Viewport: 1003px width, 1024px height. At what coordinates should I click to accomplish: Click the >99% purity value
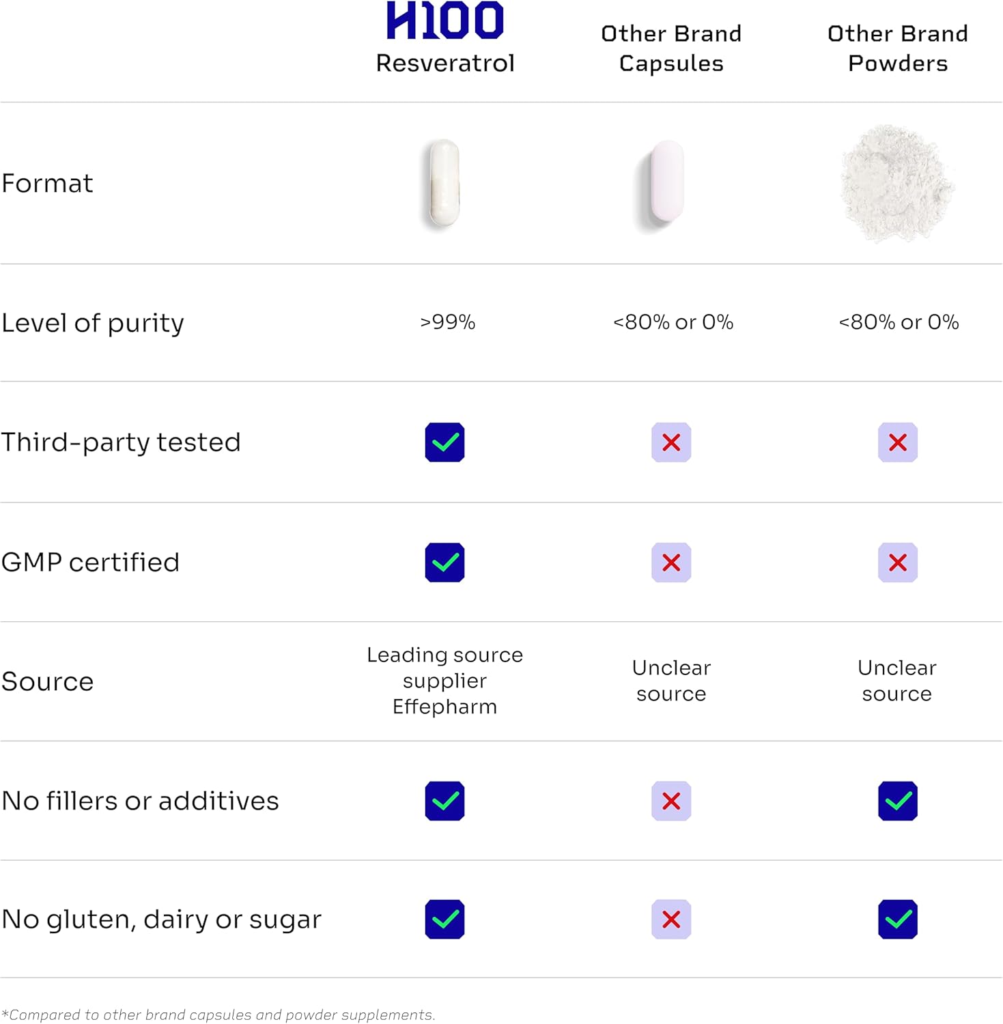coord(448,322)
